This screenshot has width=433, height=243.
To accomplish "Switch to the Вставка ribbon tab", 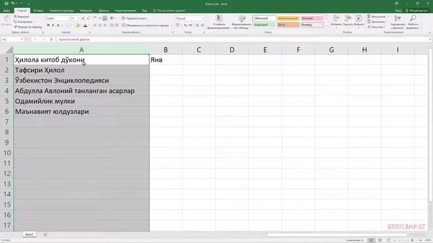I will coord(39,11).
